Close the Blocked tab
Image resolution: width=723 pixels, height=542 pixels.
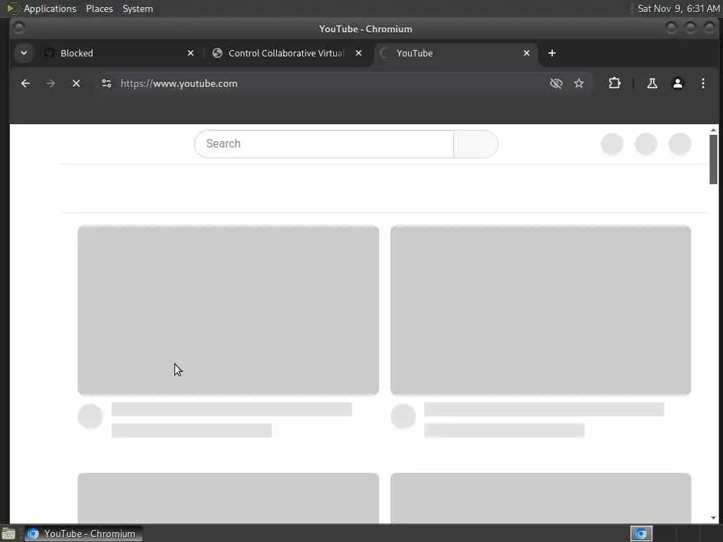point(191,53)
